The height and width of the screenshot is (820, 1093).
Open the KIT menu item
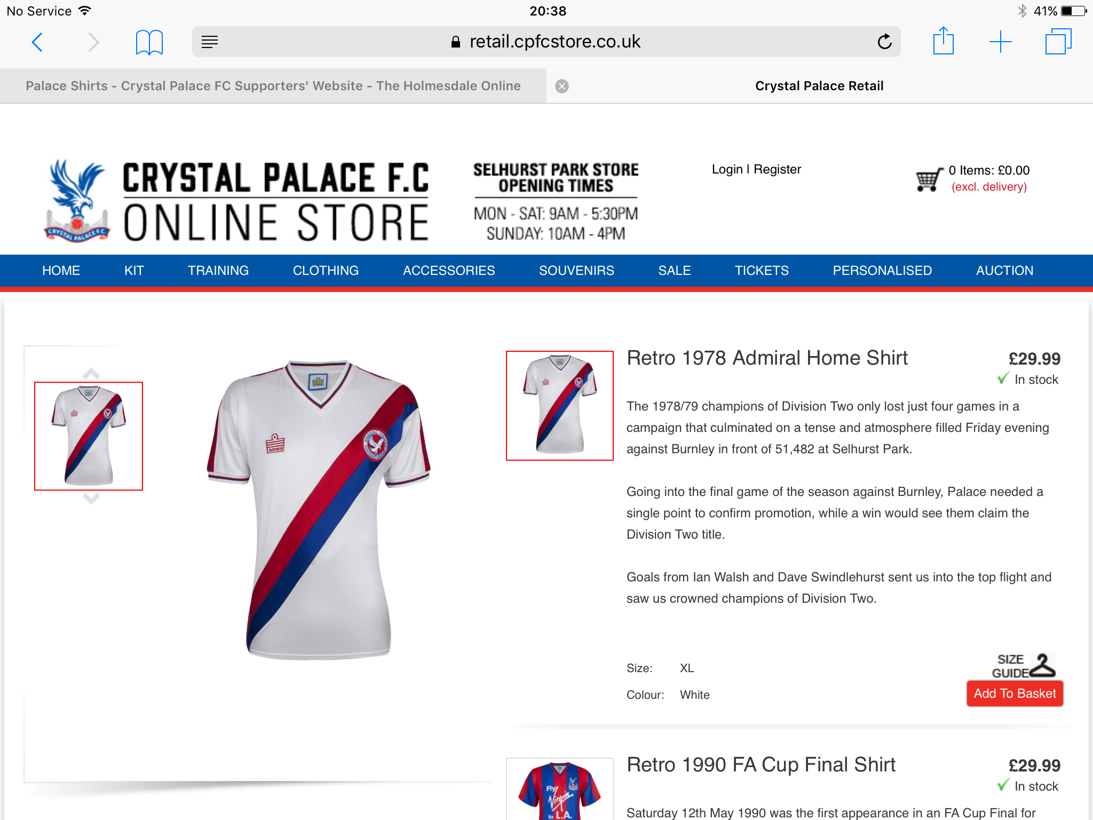click(134, 271)
